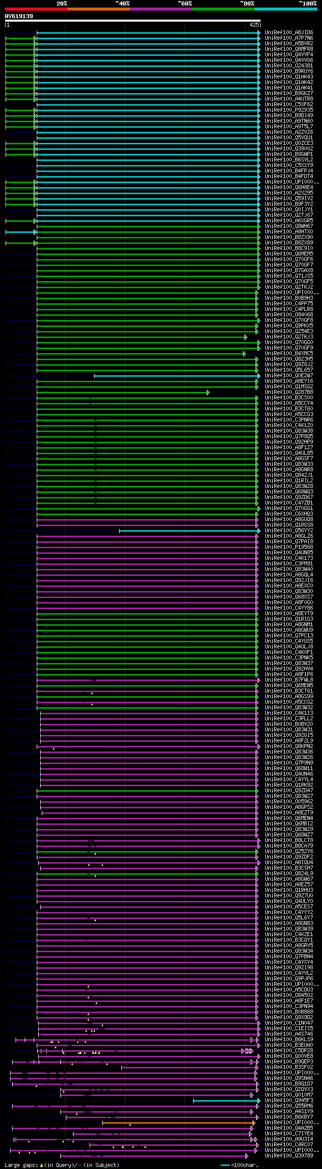The image size is (322, 1169).
Task: Select hit UniRef100_Q68XS7
Action: (x=289, y=597)
